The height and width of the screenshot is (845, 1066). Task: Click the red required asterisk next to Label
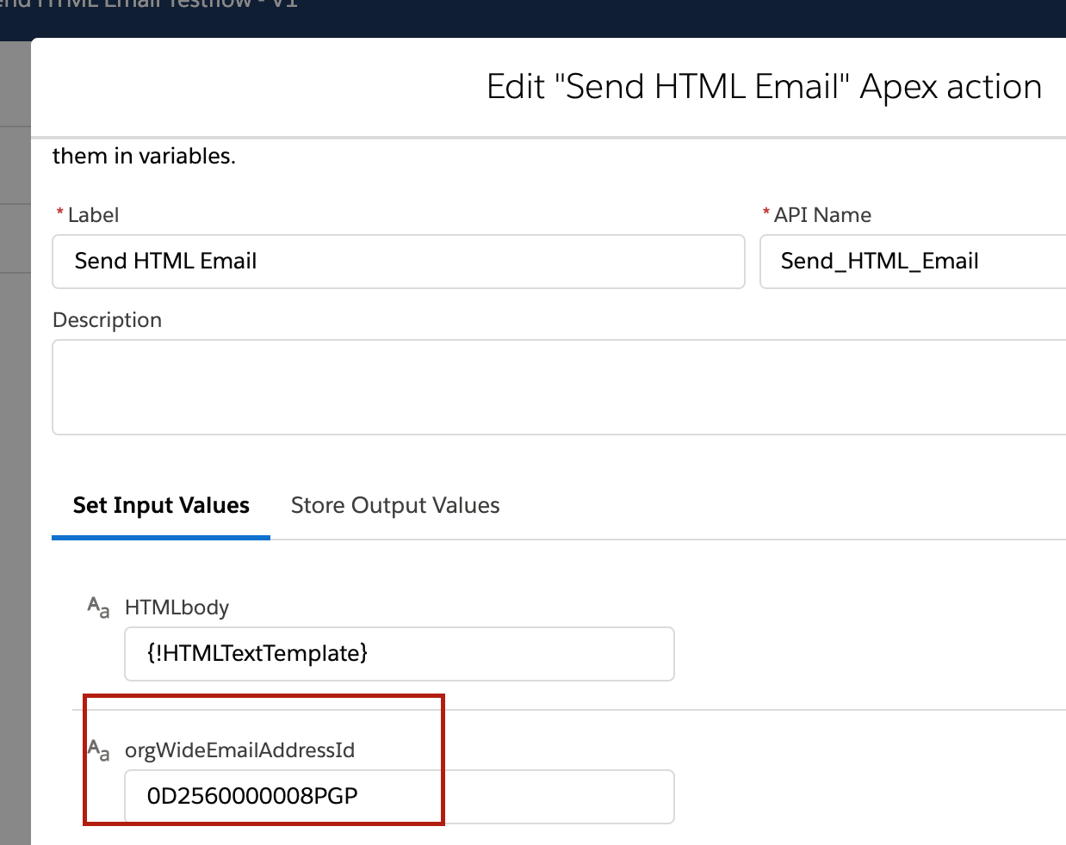59,213
